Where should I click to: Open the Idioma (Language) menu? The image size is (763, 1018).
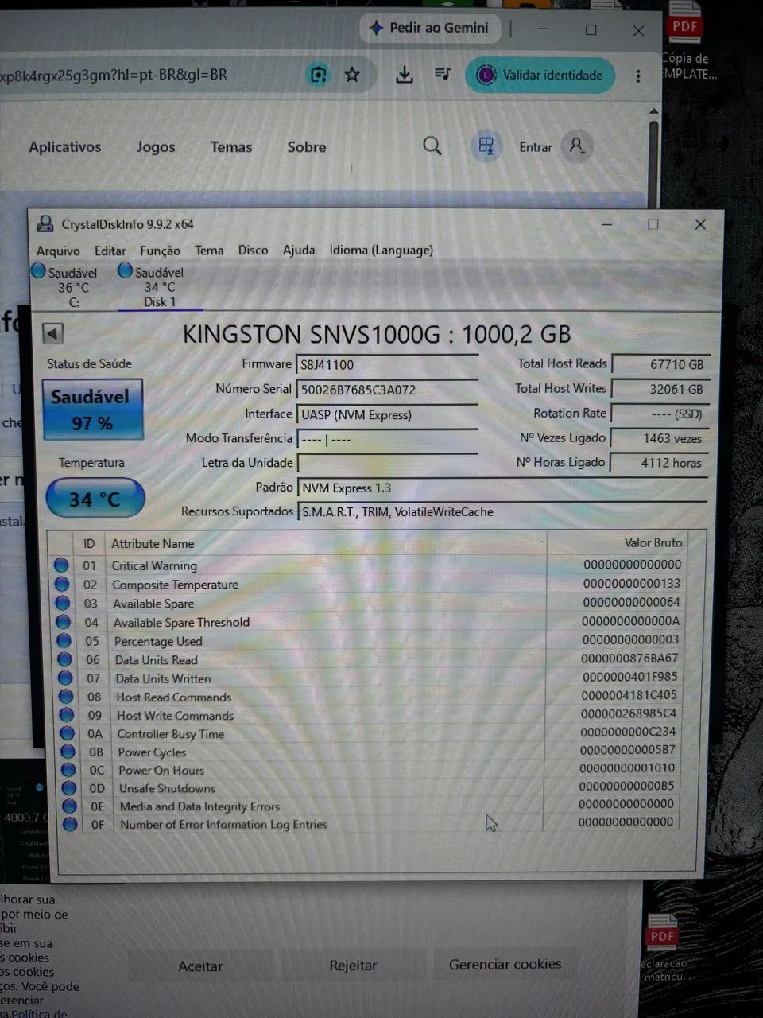(381, 250)
